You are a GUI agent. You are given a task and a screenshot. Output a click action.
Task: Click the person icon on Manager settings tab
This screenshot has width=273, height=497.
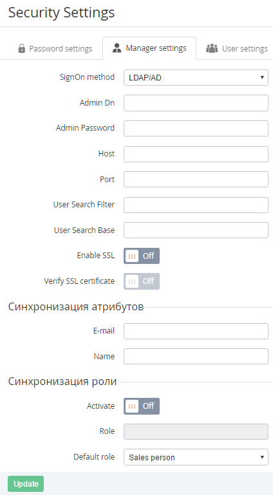click(x=117, y=48)
